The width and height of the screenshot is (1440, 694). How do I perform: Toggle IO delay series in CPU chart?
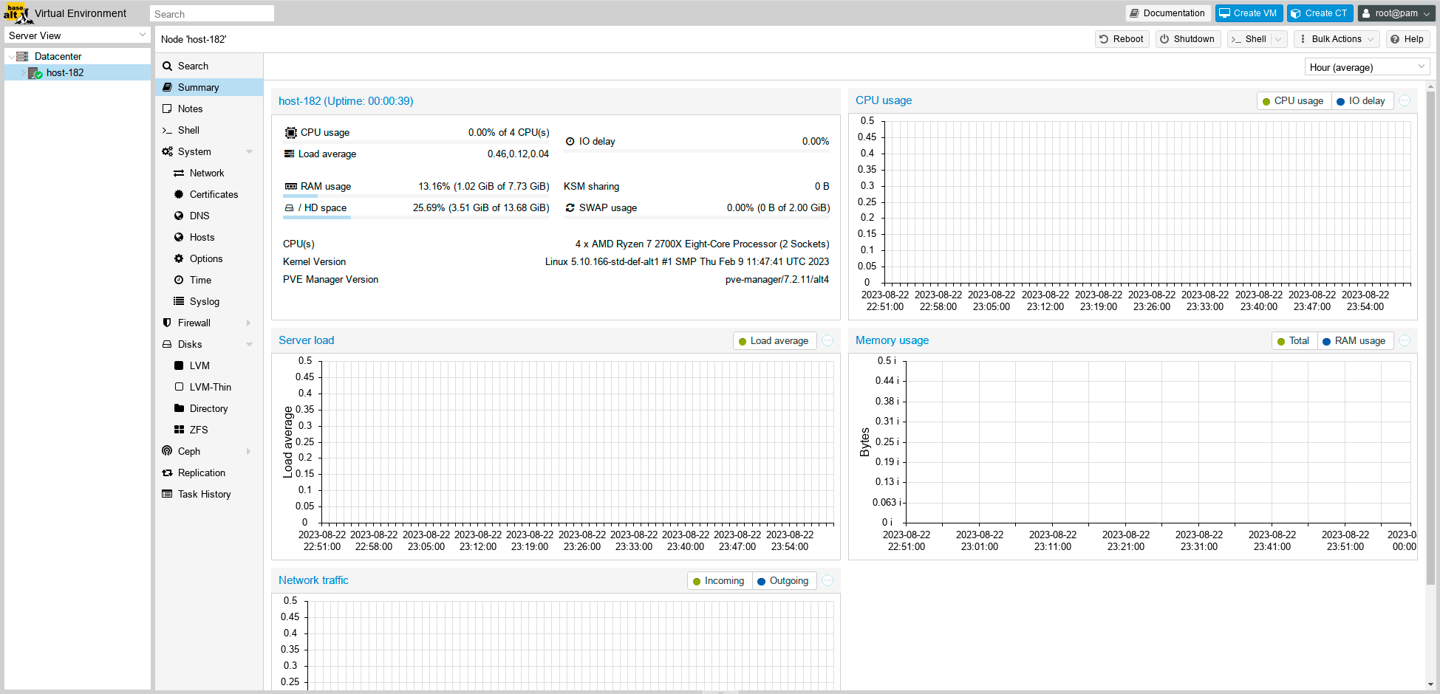[1361, 101]
